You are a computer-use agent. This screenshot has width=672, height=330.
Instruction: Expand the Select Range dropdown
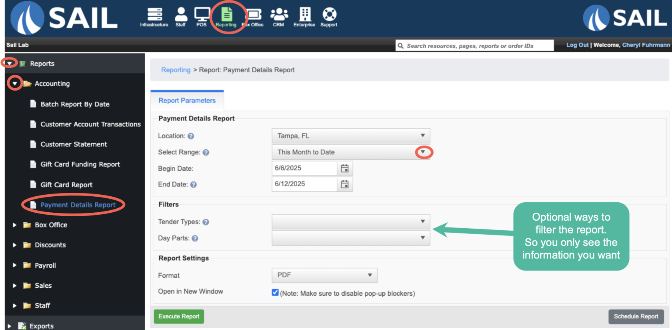[423, 152]
